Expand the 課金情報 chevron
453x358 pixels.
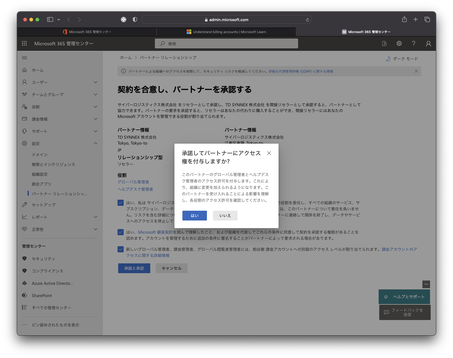95,119
